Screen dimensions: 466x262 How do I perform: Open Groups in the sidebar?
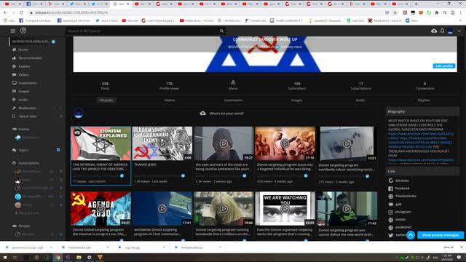click(x=21, y=226)
